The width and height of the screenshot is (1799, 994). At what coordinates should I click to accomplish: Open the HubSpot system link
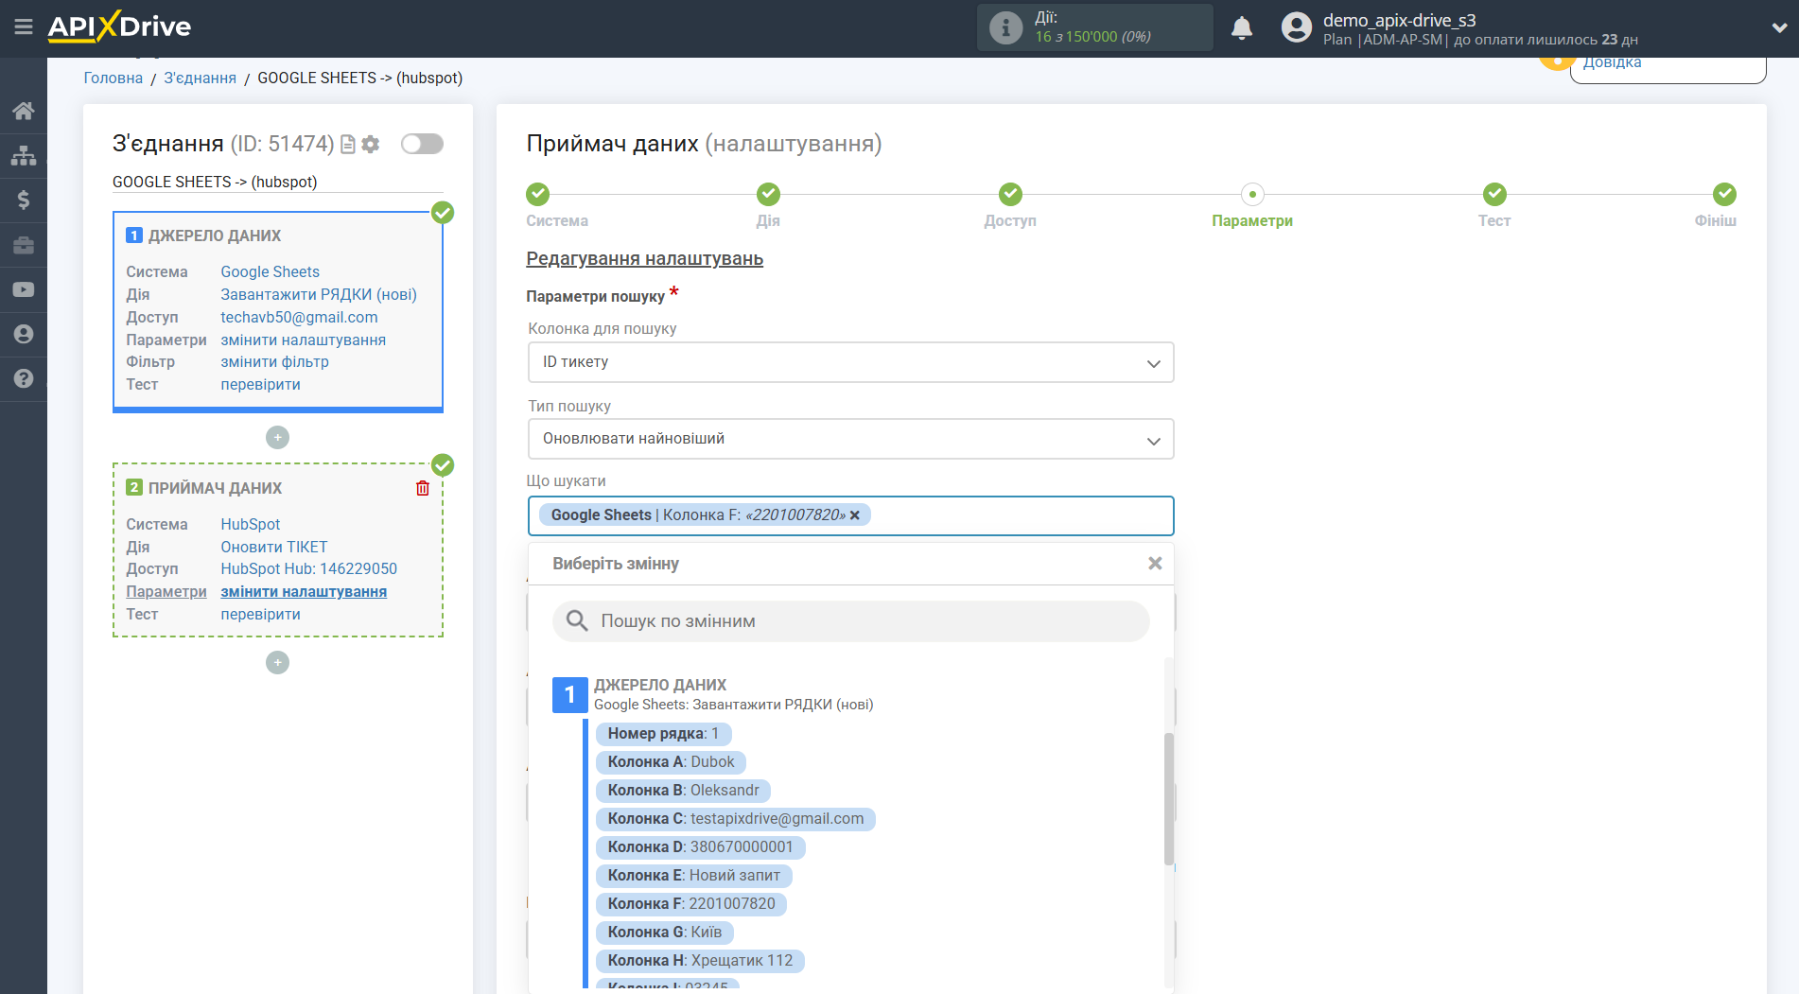tap(250, 524)
